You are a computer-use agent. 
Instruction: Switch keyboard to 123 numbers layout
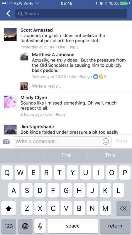[9, 226]
